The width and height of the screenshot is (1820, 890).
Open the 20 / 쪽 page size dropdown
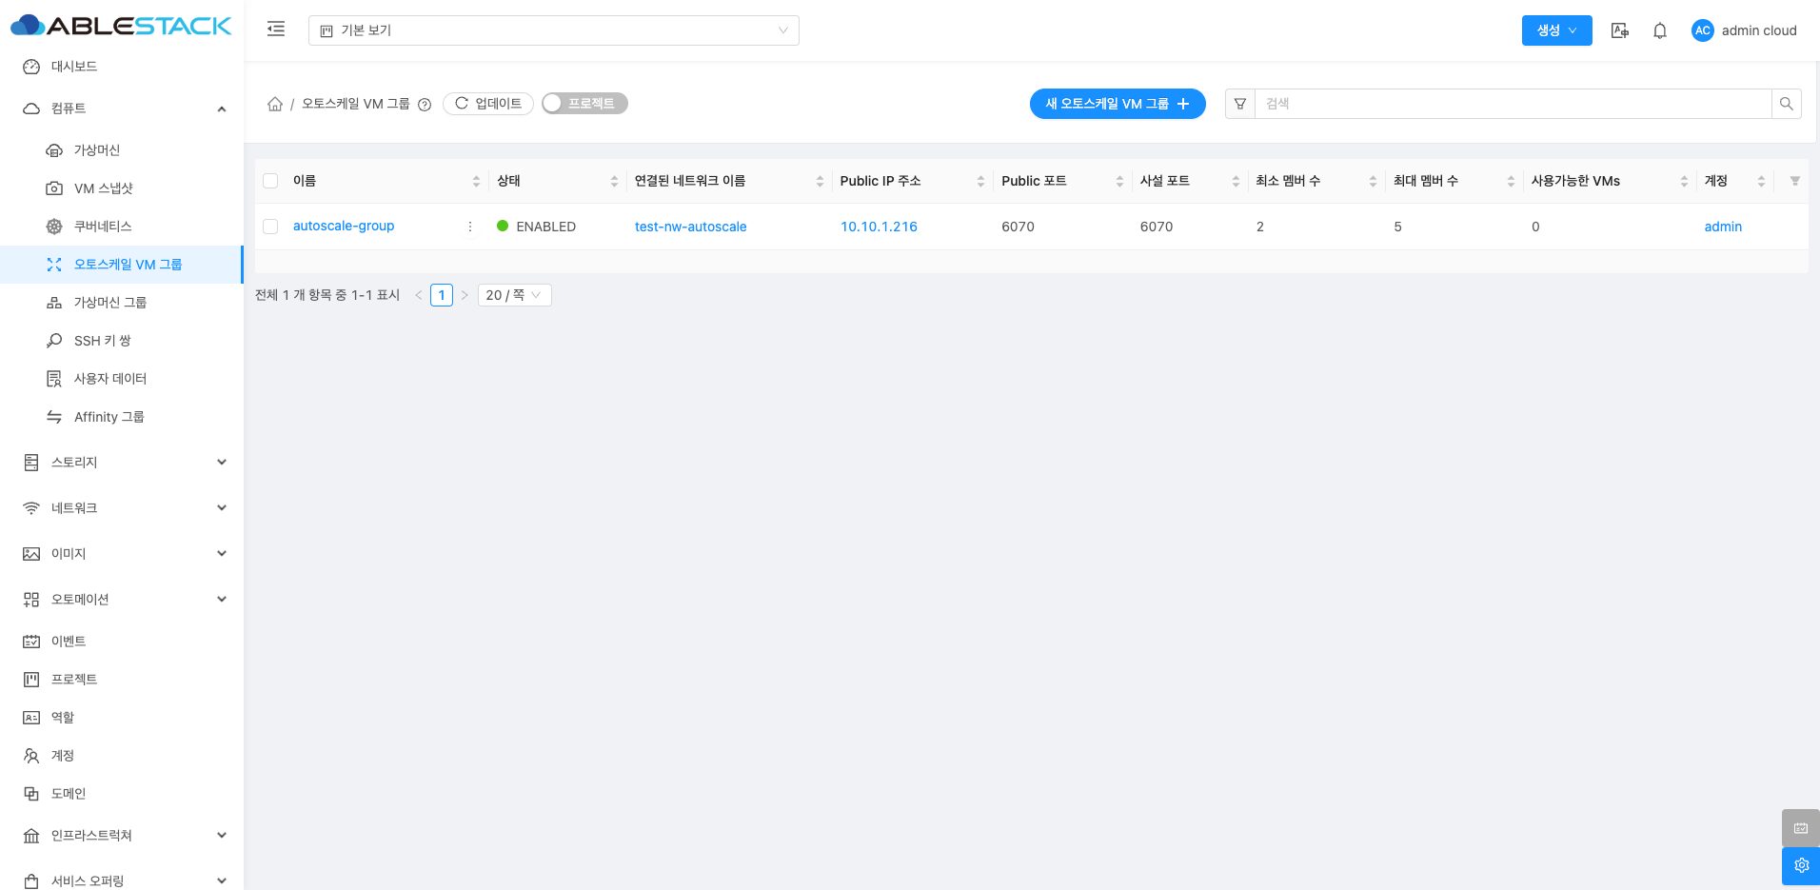click(x=514, y=295)
